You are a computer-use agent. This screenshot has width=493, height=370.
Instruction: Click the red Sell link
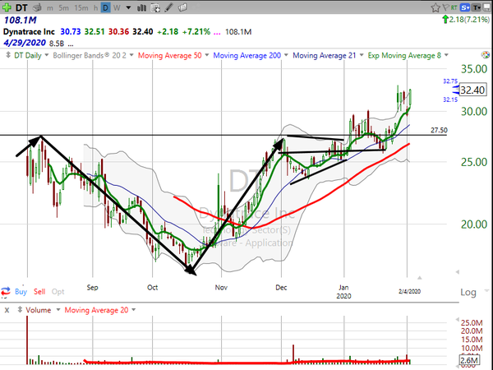(39, 292)
